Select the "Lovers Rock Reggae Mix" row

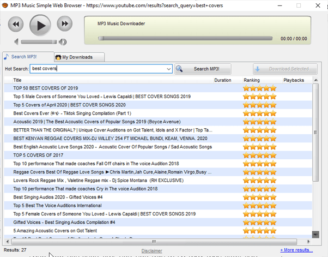tap(158, 181)
